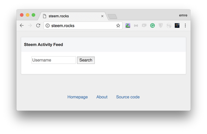Open the purple Z extension icon
The width and height of the screenshot is (207, 134).
coord(128,26)
